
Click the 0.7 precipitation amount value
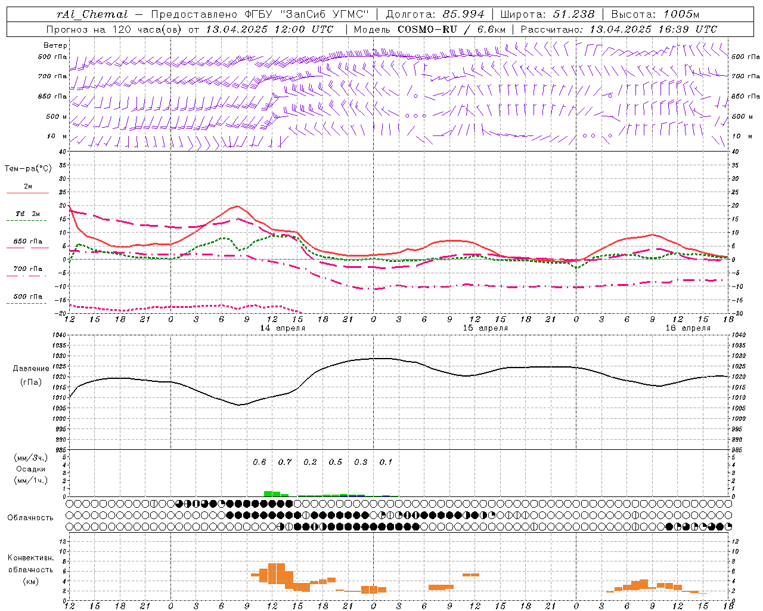tap(285, 462)
